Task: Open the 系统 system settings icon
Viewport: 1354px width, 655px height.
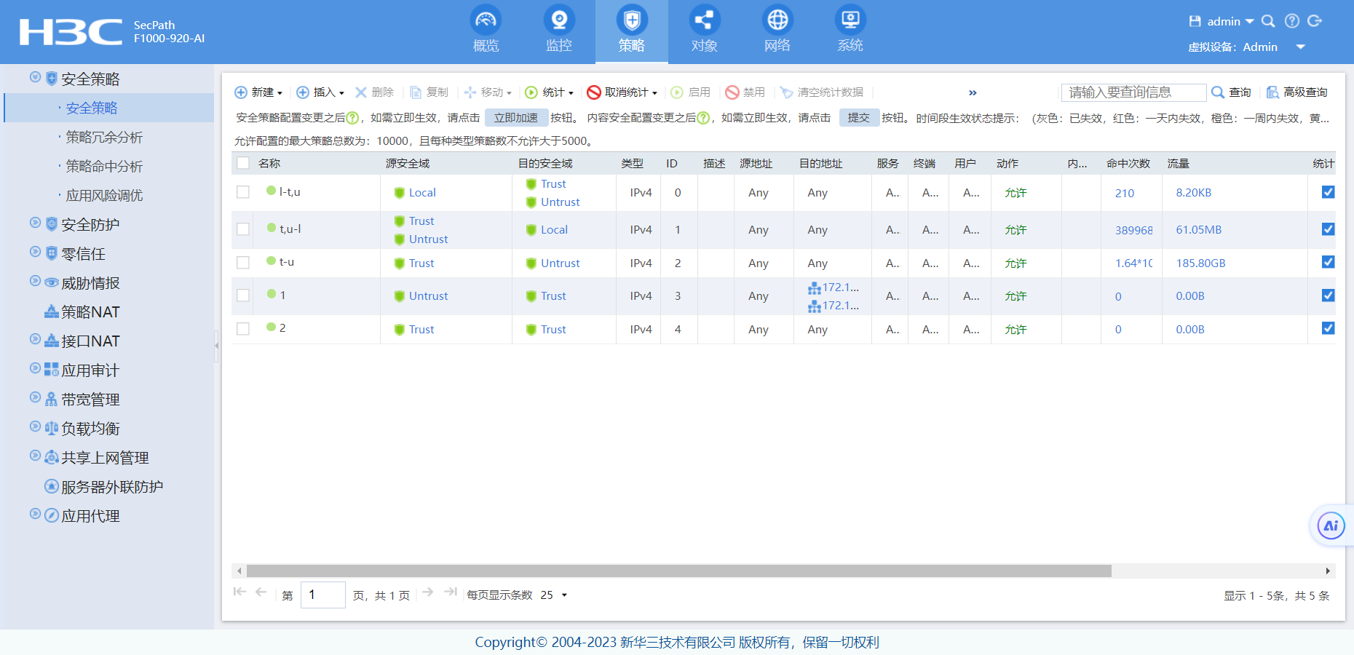Action: 850,20
